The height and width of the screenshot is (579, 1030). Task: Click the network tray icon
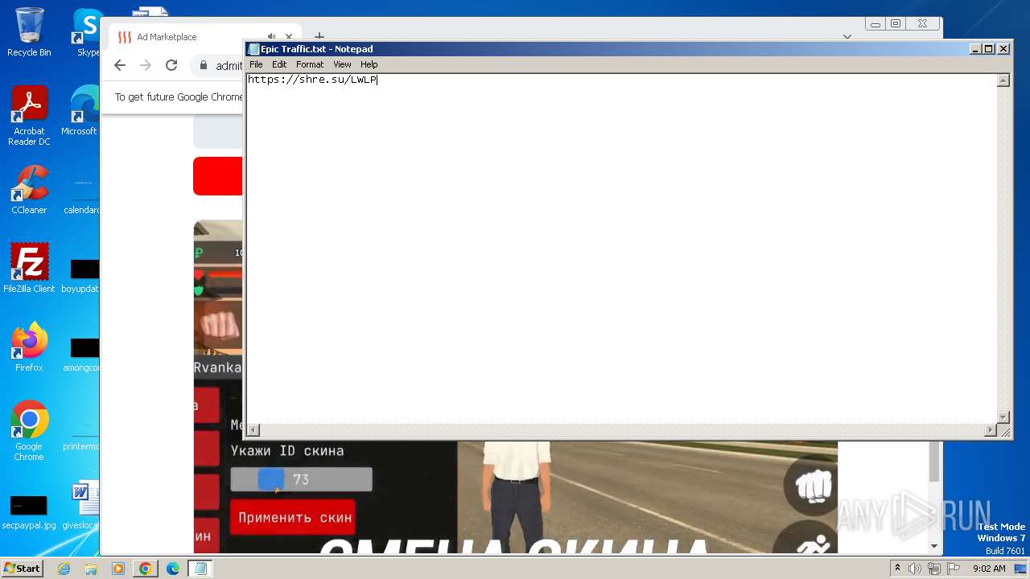pyautogui.click(x=934, y=569)
